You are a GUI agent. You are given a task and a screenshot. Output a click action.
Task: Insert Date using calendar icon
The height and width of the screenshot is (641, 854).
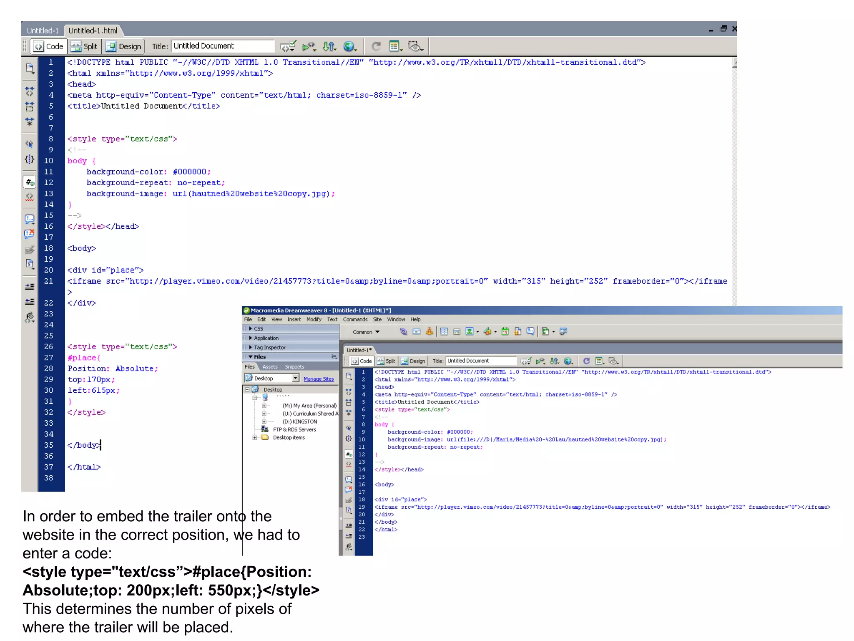[x=505, y=332]
